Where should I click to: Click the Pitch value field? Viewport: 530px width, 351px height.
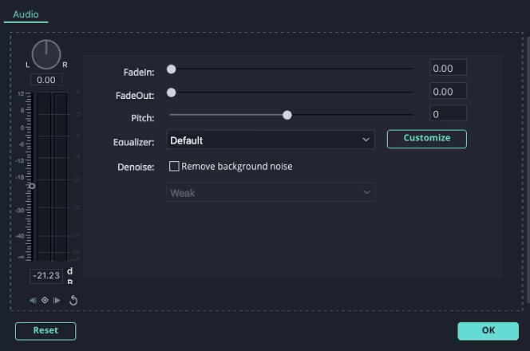448,114
